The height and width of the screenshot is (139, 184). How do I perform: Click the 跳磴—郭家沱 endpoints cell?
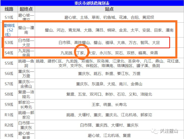(x=26, y=115)
